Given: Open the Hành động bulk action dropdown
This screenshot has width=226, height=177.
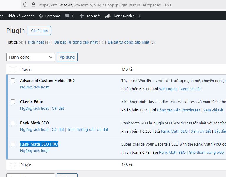Looking at the screenshot, I should click(31, 57).
